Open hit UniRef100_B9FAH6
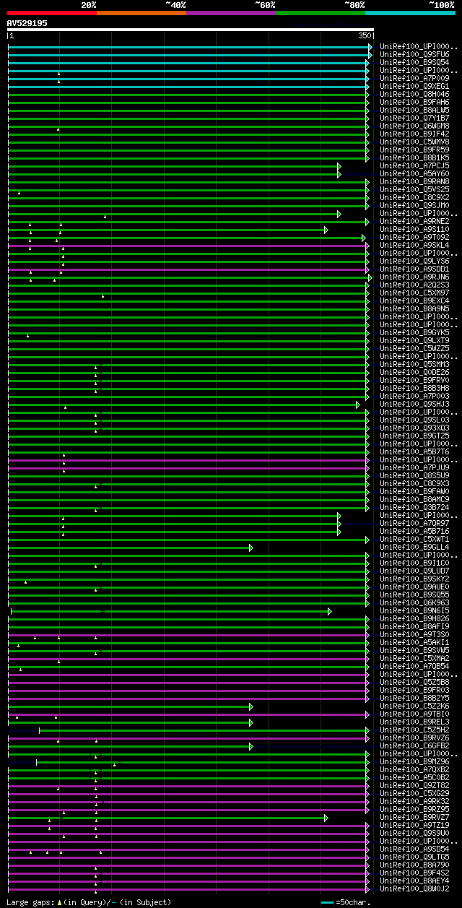This screenshot has width=462, height=908. click(414, 102)
